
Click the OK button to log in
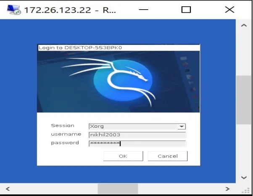pyautogui.click(x=123, y=156)
